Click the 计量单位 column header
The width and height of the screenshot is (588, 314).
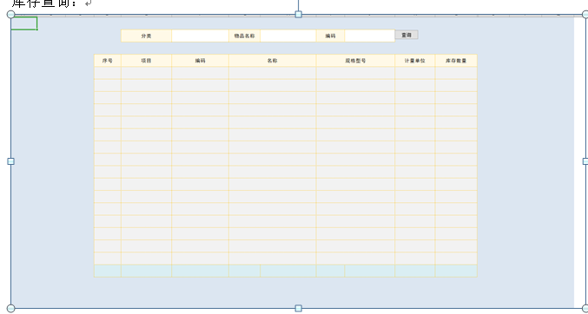[x=415, y=61]
